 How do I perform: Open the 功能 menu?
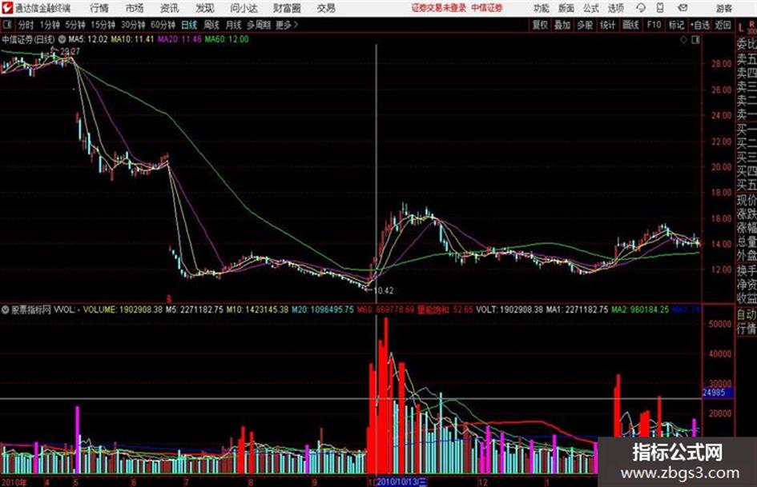pos(542,8)
